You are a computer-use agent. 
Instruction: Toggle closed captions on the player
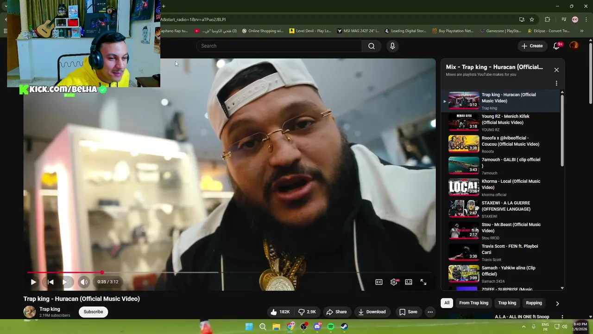pos(379,282)
